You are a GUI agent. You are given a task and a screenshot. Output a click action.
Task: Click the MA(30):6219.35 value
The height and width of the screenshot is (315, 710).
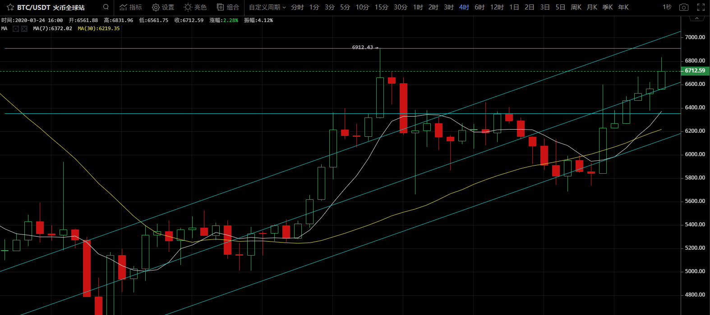click(x=99, y=28)
